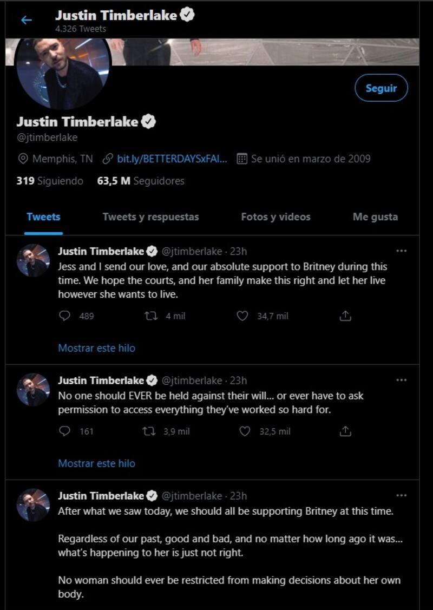The image size is (433, 610).
Task: Like the Jess and I send love tweet
Action: (242, 316)
